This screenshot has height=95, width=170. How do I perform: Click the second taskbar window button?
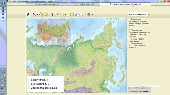click(3, 11)
